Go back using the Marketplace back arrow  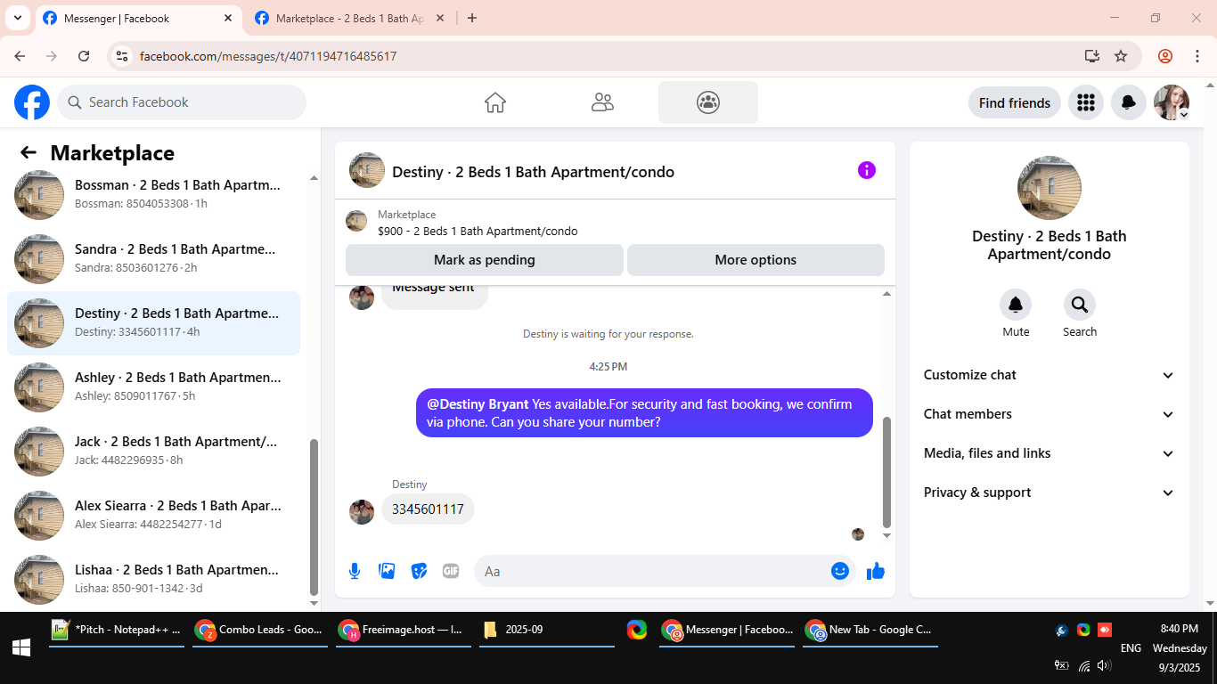(x=29, y=152)
